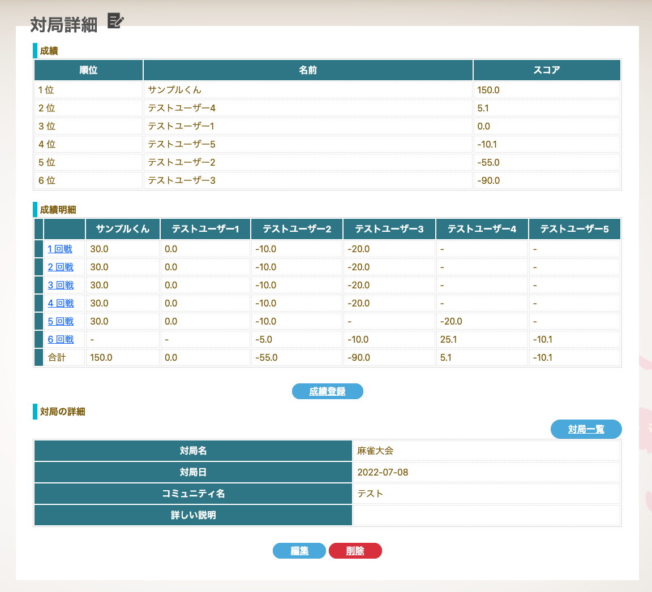Click -5.0 in the 6 回戦 row
The image size is (652, 592).
click(264, 339)
